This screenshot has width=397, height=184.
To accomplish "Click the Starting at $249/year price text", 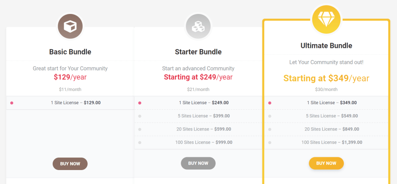I will tap(198, 77).
